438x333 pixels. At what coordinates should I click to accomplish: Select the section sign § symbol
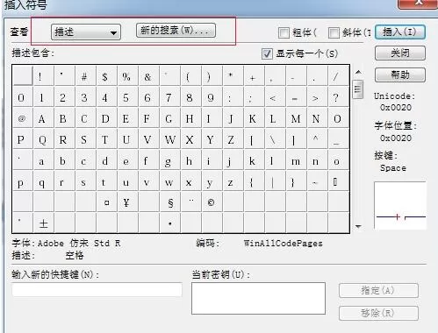click(x=170, y=202)
